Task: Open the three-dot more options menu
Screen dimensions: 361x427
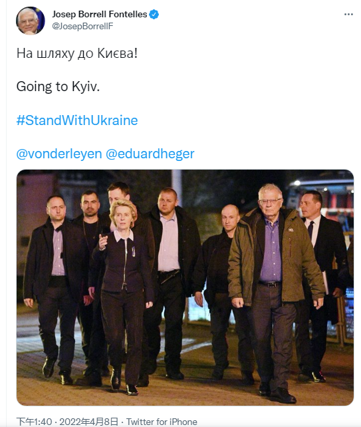Action: point(348,15)
